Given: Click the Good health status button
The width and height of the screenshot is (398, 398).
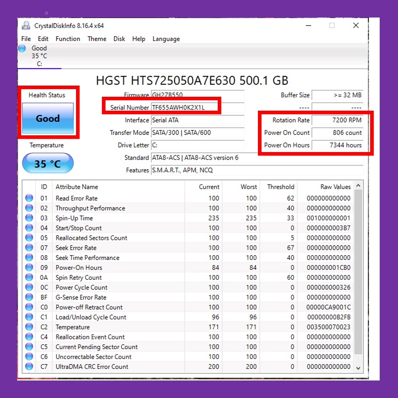Looking at the screenshot, I should [48, 119].
